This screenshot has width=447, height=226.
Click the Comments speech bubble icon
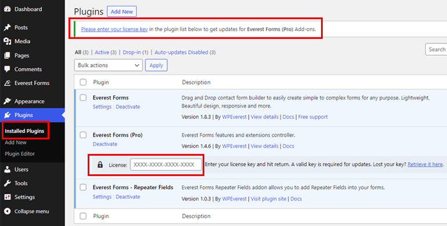[8, 69]
